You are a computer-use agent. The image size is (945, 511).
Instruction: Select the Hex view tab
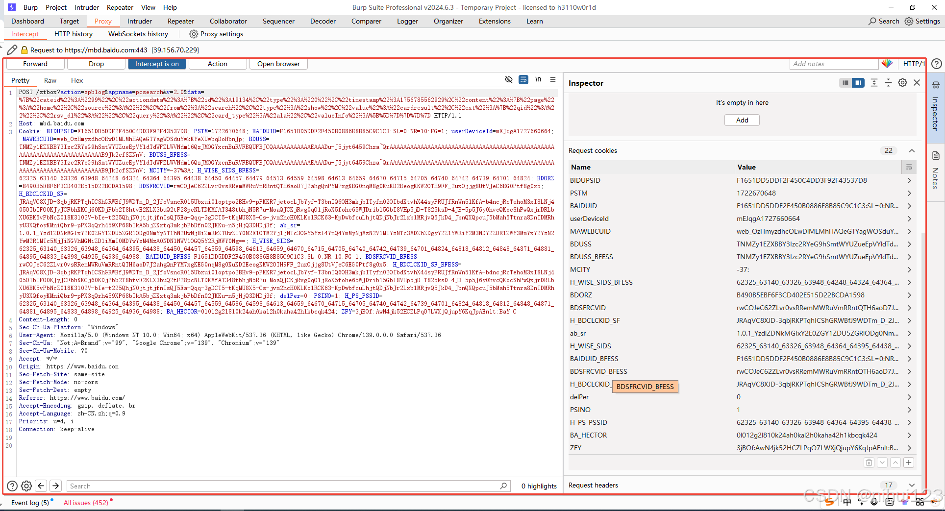[x=77, y=80]
